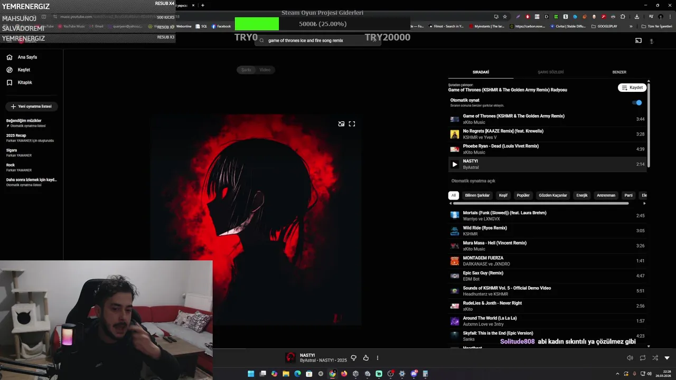Image resolution: width=676 pixels, height=380 pixels.
Task: Switch to Şarkı mode toggle
Action: click(x=246, y=70)
